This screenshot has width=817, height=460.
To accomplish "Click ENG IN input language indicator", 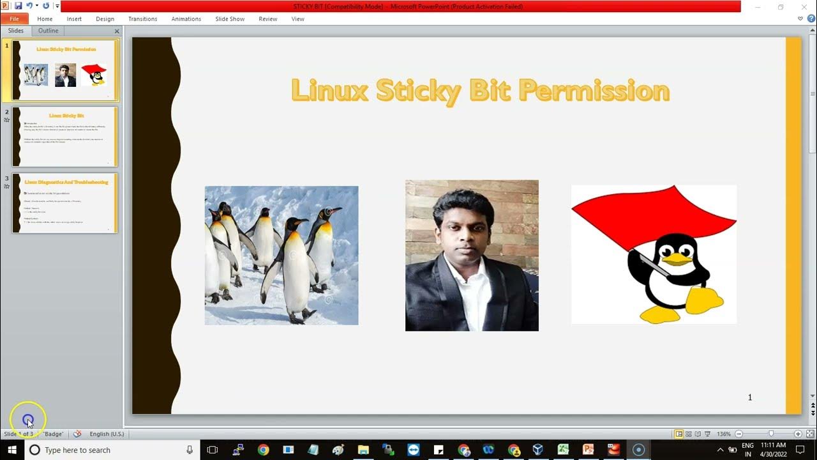I will pos(748,450).
